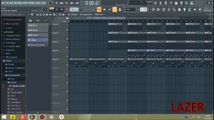Play the song from the transport
Image resolution: width=214 pixels, height=120 pixels.
57,10
